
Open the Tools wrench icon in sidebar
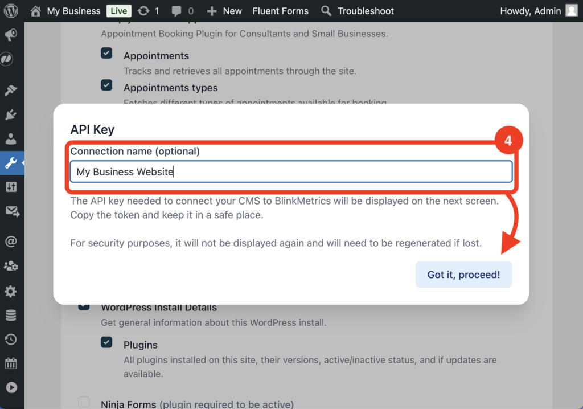click(11, 163)
